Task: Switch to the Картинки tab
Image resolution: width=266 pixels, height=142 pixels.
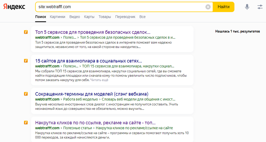Action: 58,17
